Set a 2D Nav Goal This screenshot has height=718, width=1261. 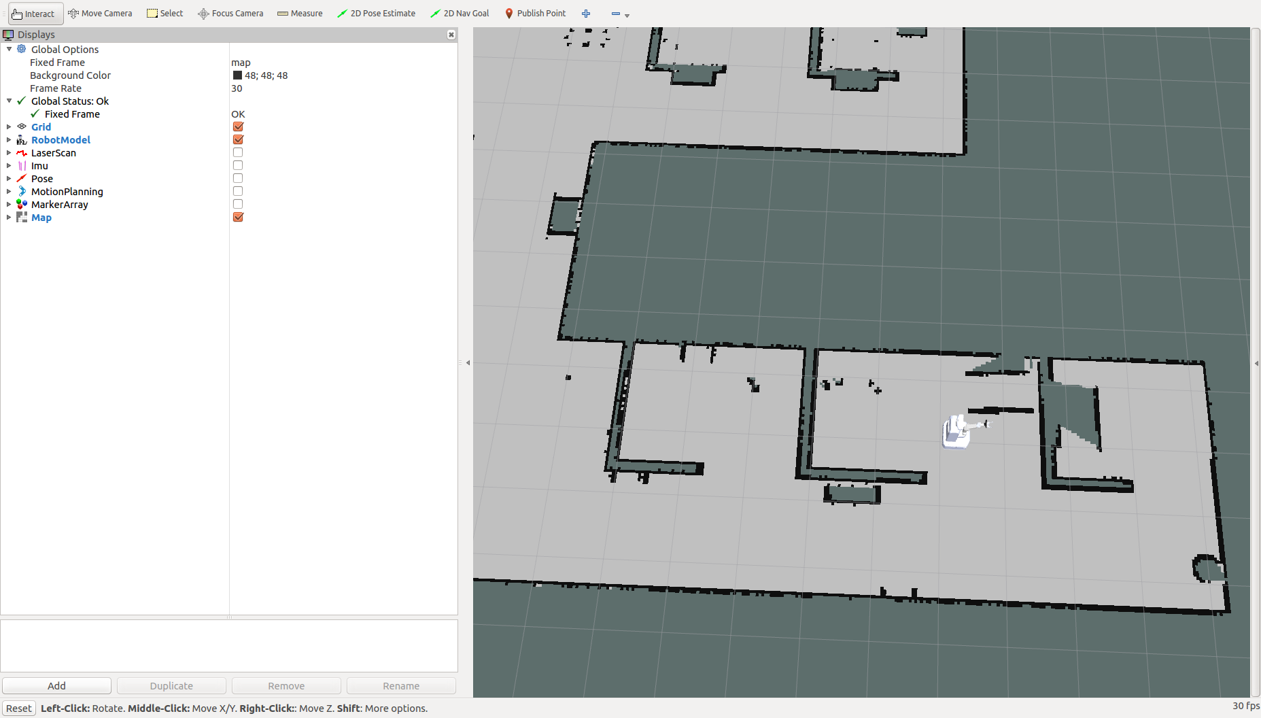(460, 14)
